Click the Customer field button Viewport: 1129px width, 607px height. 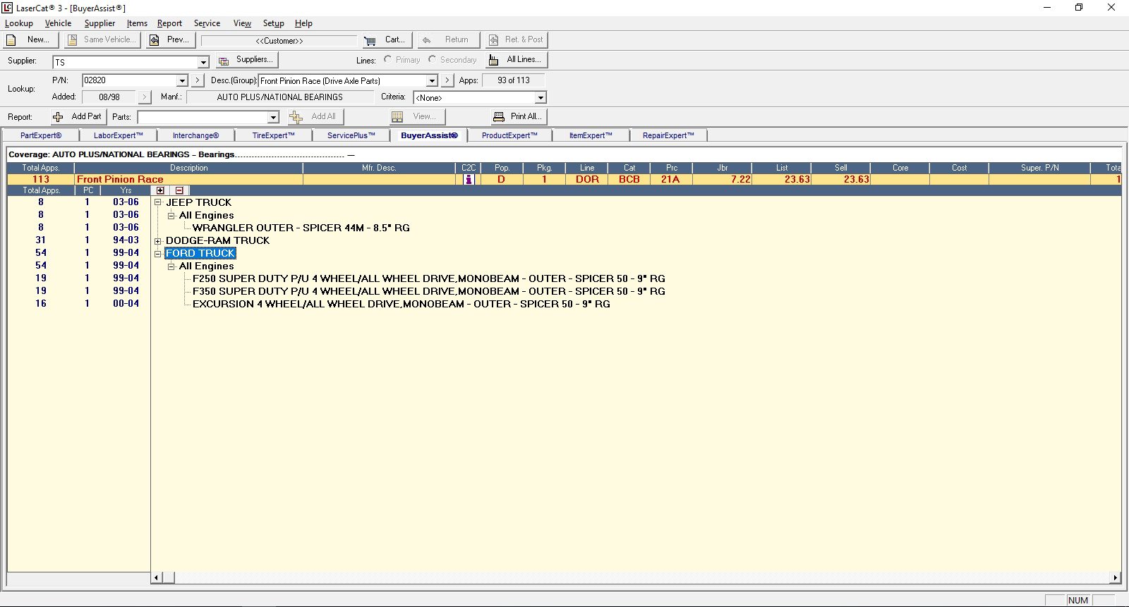coord(279,41)
